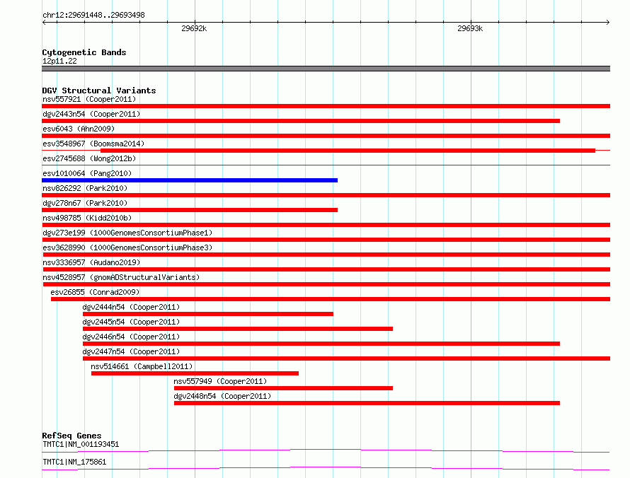Open nsv3336957 (Audano2019) variant
The width and height of the screenshot is (630, 478).
click(x=91, y=262)
